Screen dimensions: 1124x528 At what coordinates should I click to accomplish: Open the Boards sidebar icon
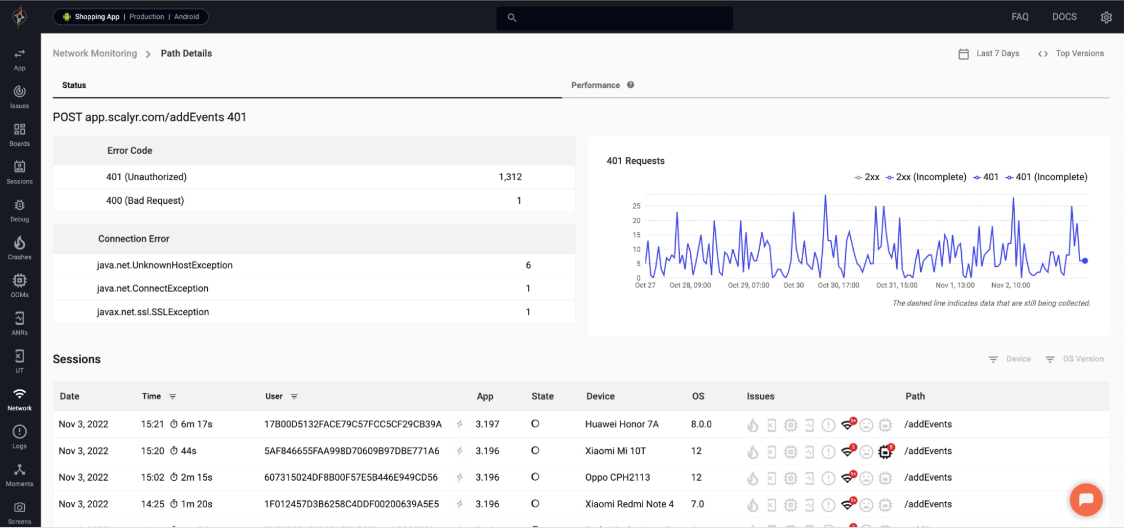point(20,135)
